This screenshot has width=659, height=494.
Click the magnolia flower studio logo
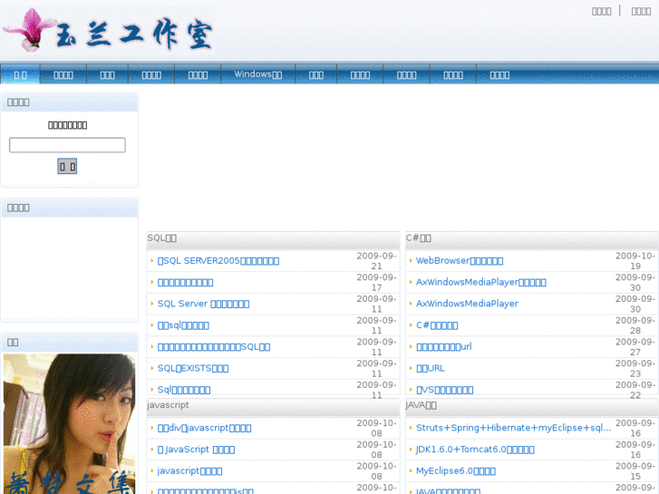tap(109, 31)
